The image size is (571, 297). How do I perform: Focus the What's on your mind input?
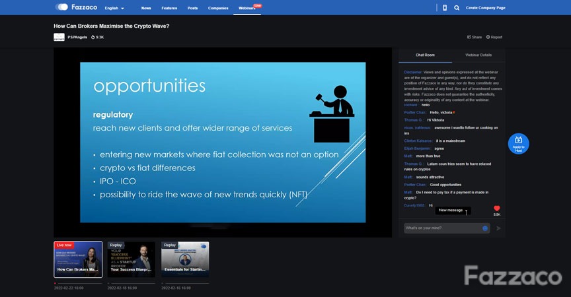coord(442,228)
